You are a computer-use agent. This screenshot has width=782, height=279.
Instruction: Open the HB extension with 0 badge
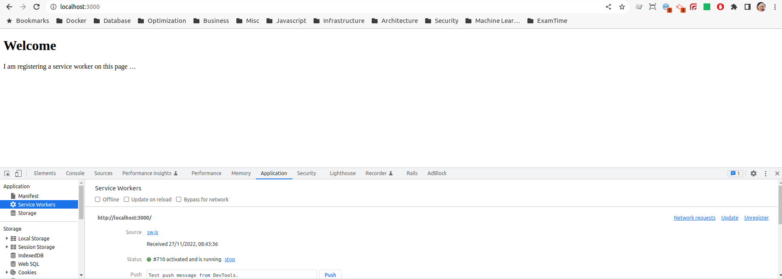[667, 7]
